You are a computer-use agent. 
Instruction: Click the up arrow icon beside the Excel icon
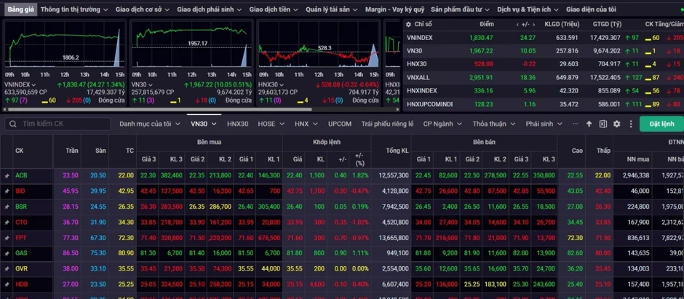pos(589,124)
